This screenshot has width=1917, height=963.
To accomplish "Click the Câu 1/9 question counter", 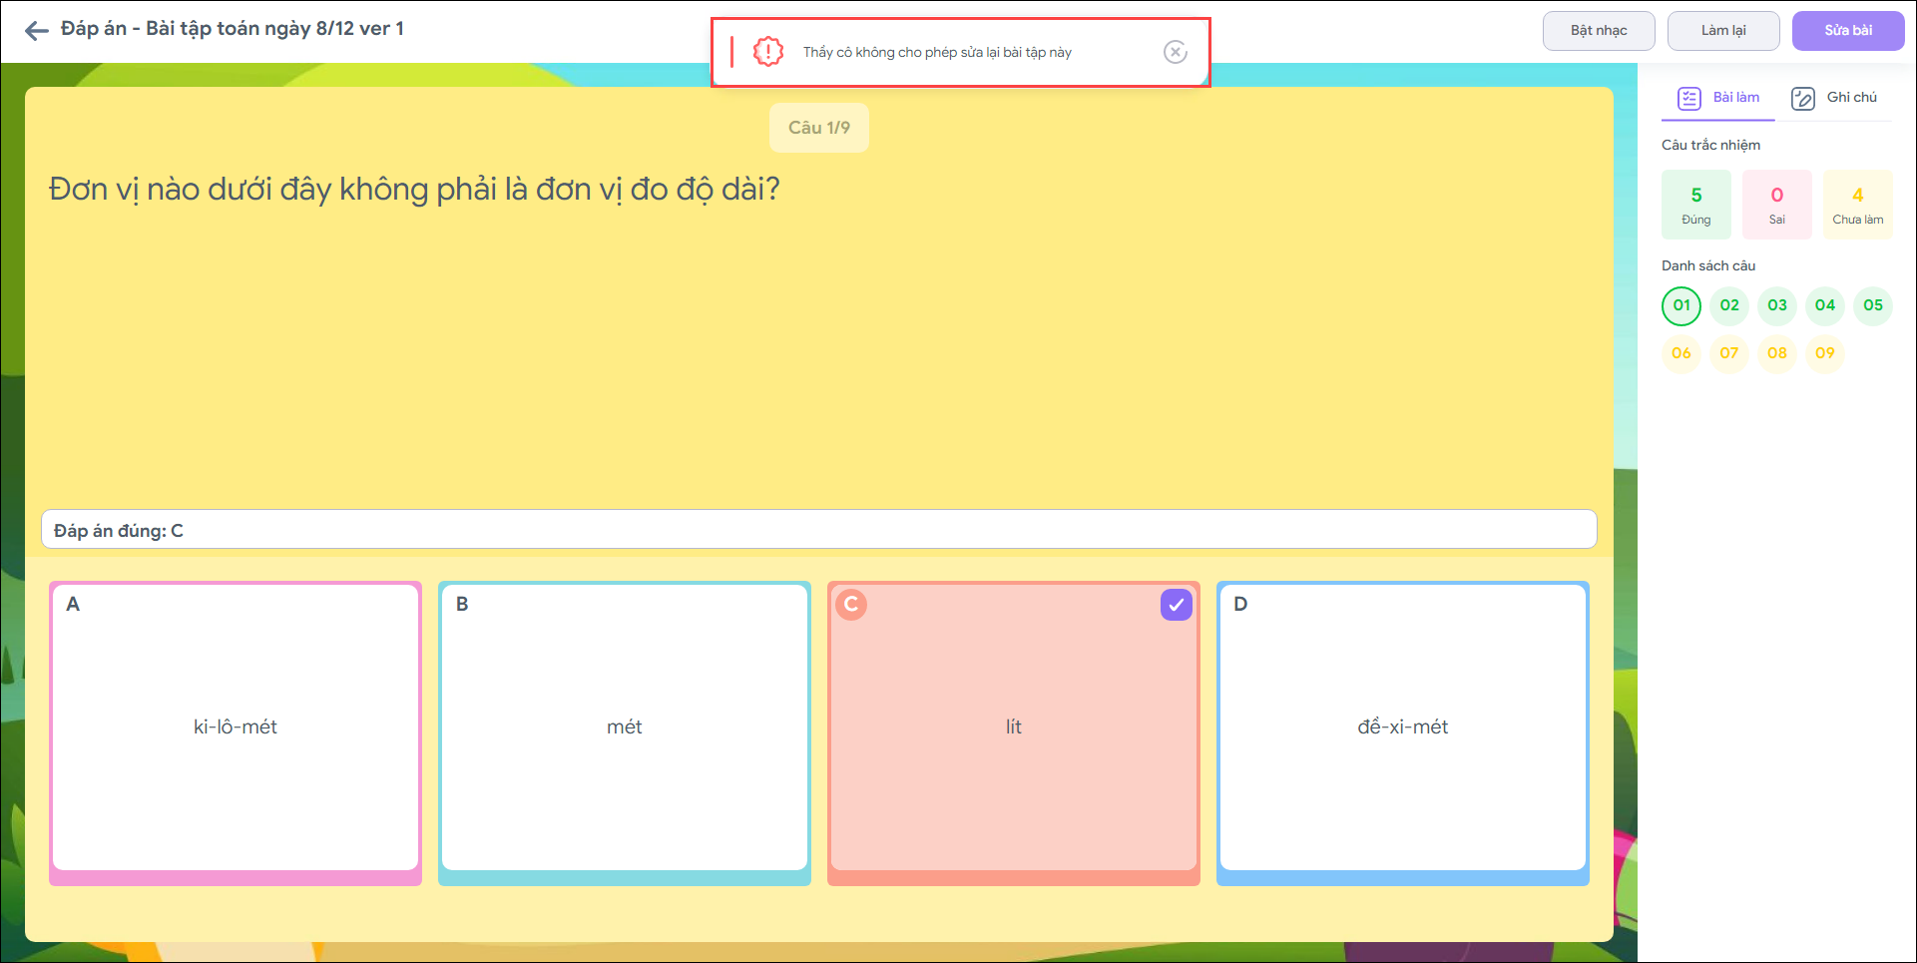I will [819, 128].
